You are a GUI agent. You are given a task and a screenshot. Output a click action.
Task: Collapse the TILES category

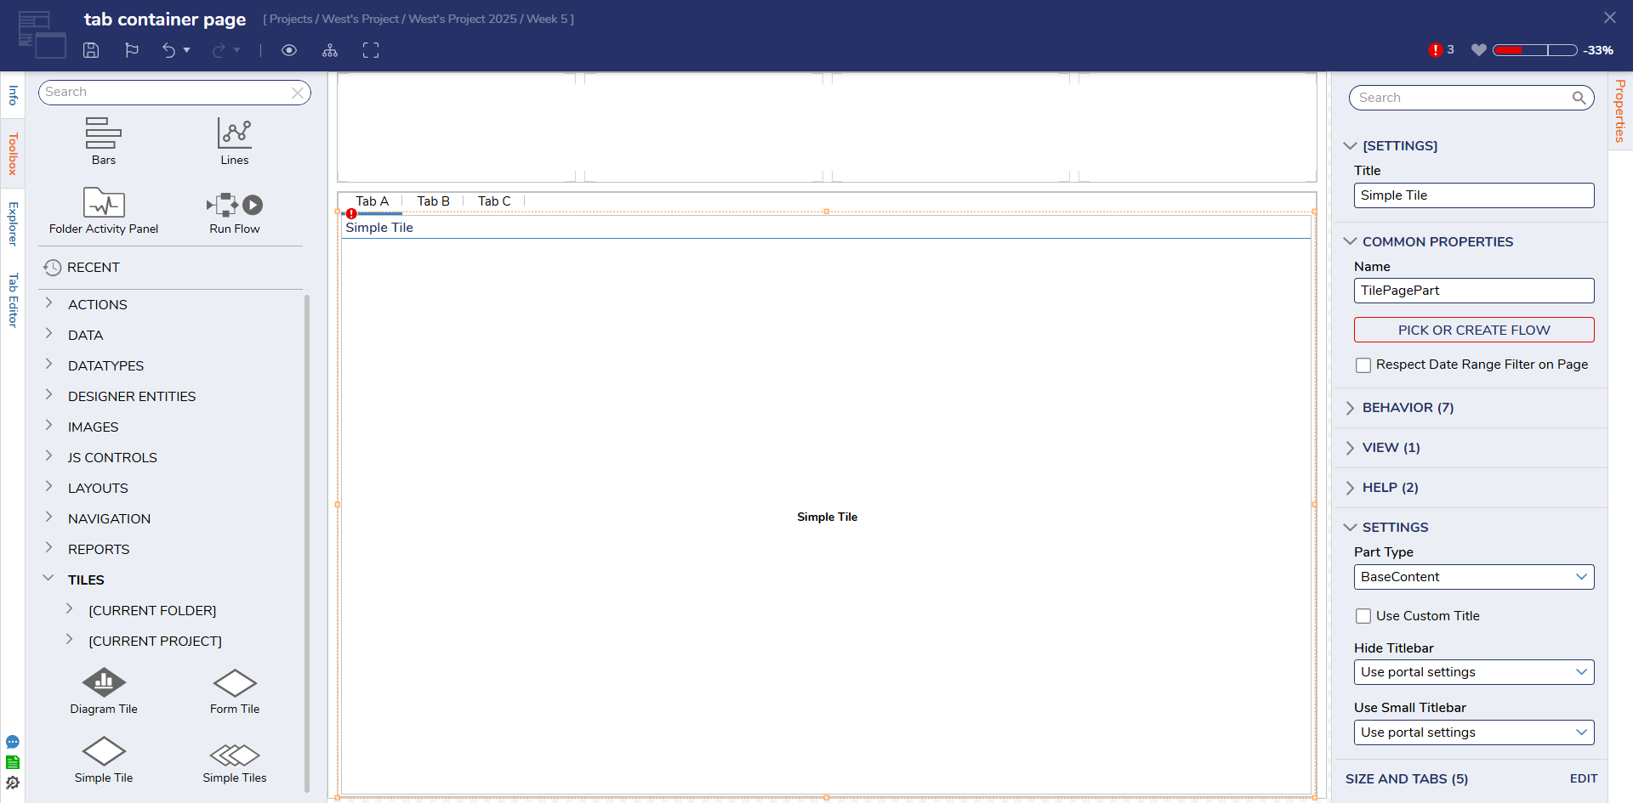[48, 579]
